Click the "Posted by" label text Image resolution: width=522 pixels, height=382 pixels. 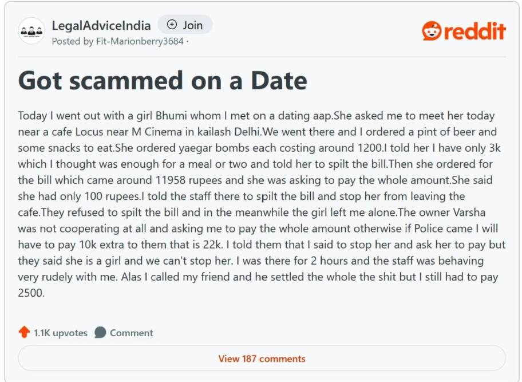coord(73,41)
